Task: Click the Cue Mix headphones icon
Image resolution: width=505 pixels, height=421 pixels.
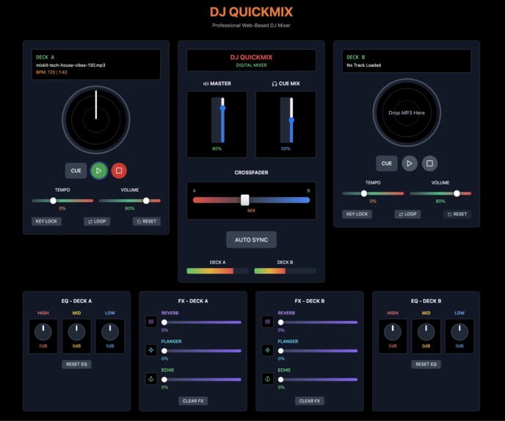Action: [x=275, y=84]
